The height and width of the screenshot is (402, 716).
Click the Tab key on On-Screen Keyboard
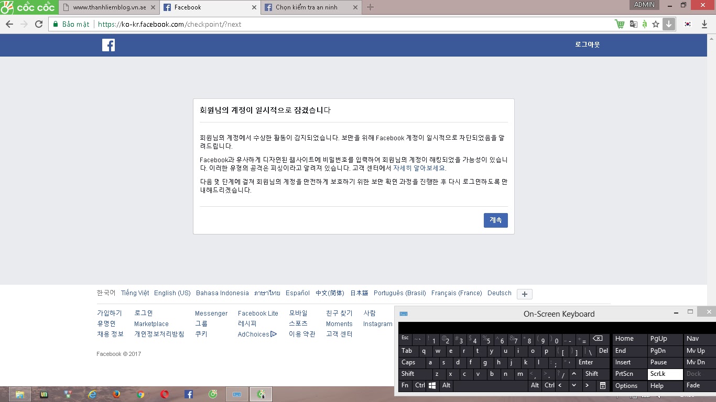point(408,351)
